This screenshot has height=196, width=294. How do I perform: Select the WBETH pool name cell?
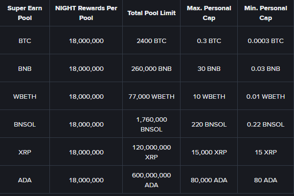tap(24, 96)
